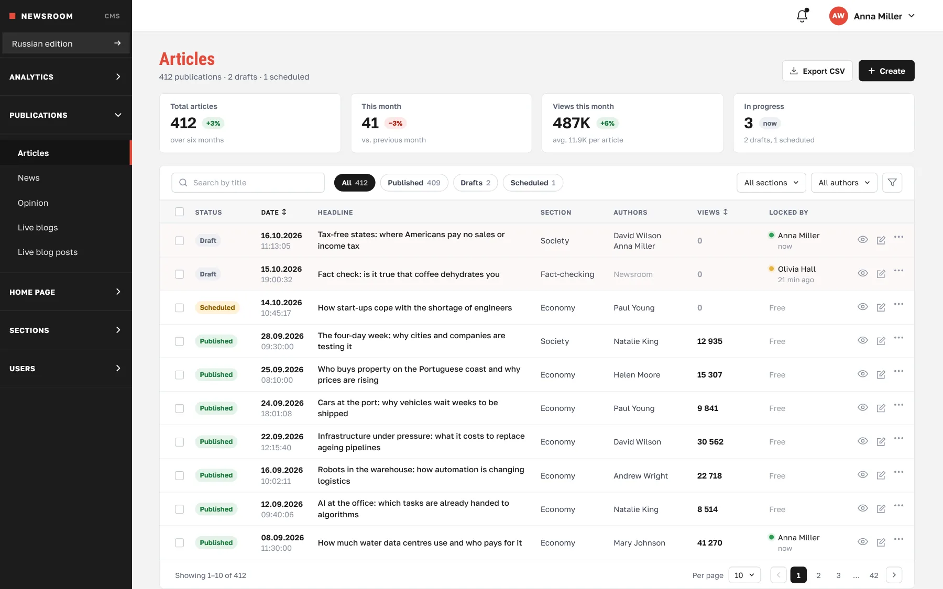Open more actions for Tax-free states row

click(x=899, y=237)
